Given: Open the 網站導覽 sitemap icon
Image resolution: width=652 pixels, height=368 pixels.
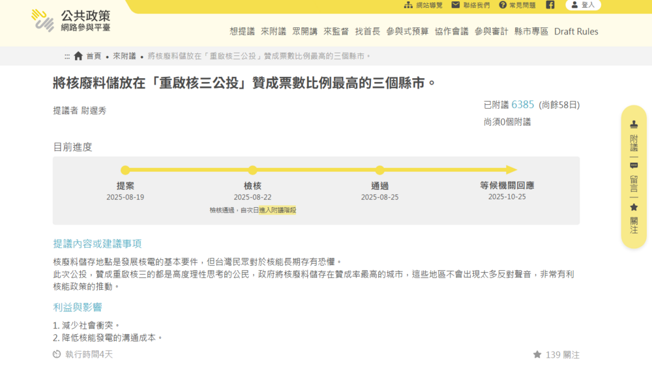Looking at the screenshot, I should pos(408,5).
